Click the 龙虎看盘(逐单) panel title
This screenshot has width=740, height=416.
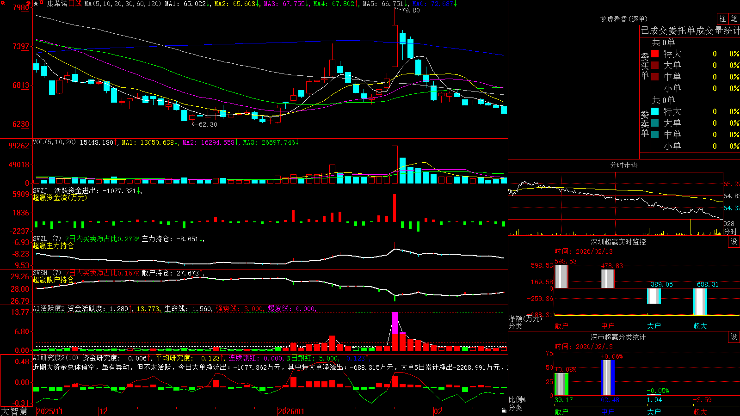[x=623, y=19]
